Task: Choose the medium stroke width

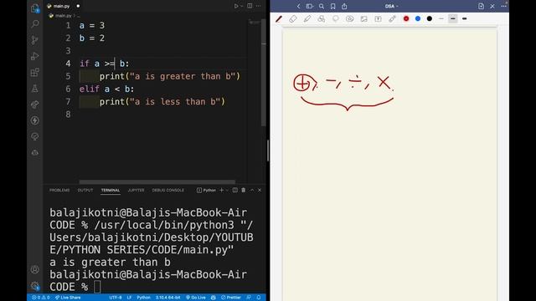Action: pos(453,18)
